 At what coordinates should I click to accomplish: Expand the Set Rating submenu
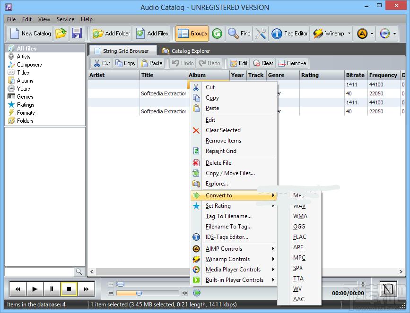[x=234, y=206]
